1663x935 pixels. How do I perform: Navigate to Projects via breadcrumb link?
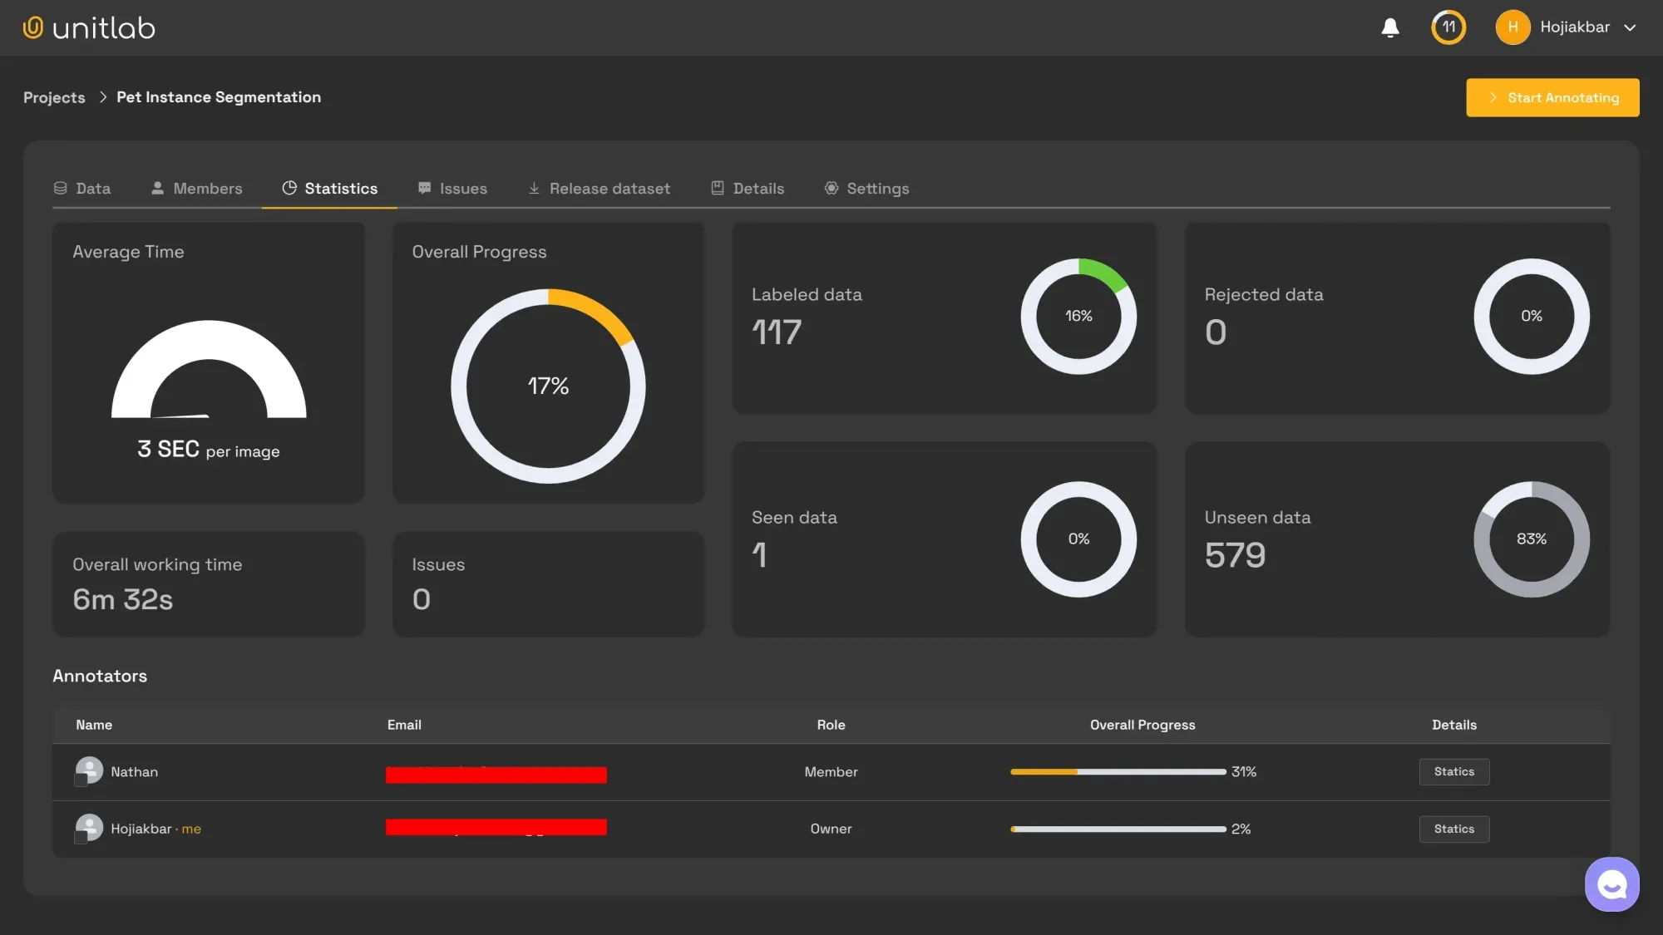click(x=54, y=97)
